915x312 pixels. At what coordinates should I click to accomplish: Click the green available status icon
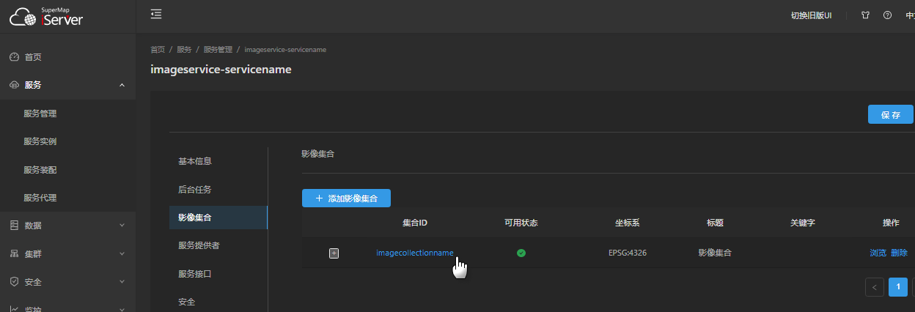click(x=521, y=253)
